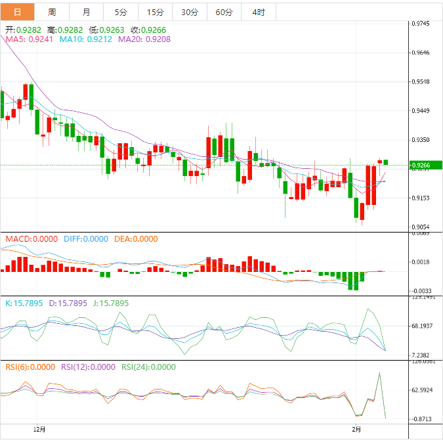Choose the 30分 timeframe tab
Image resolution: width=443 pixels, height=448 pixels.
(x=189, y=12)
